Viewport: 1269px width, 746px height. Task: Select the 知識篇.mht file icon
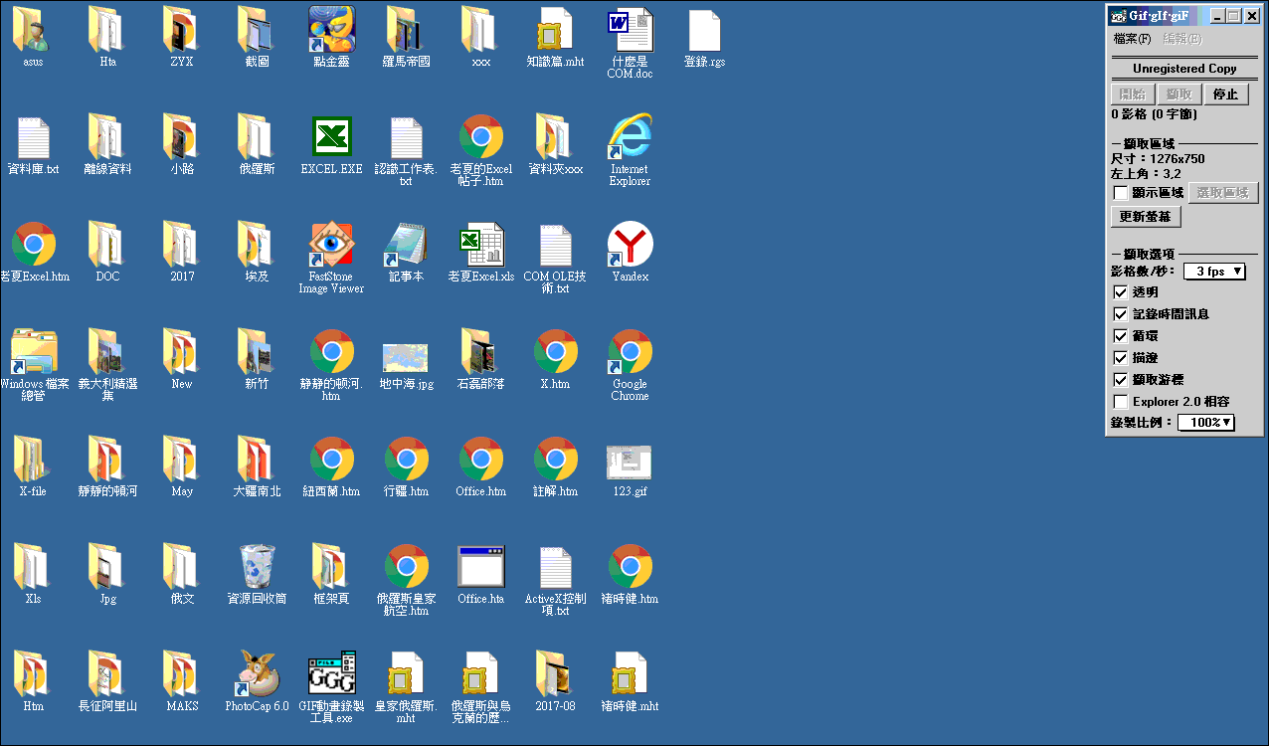click(x=555, y=30)
